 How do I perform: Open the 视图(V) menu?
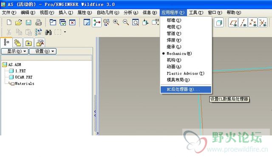(47, 13)
